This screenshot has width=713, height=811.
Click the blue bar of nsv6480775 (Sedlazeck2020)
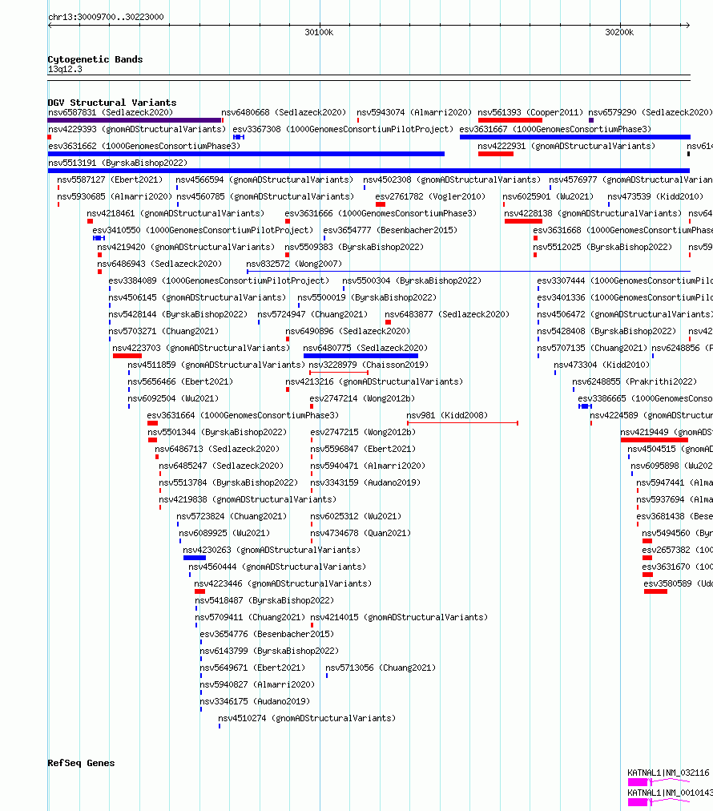click(361, 356)
